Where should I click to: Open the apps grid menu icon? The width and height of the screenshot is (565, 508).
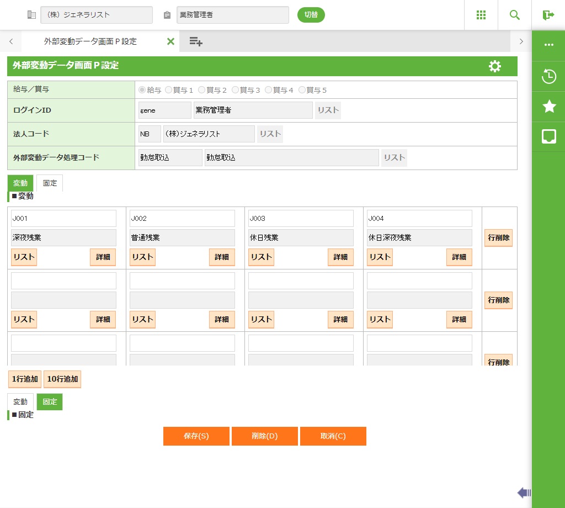tap(481, 15)
